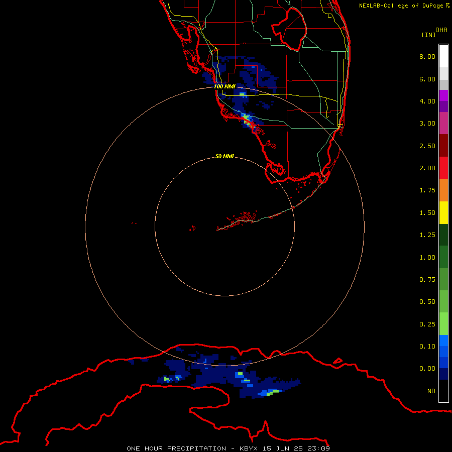Pick the yellow swatch beside 1.50

coord(443,213)
